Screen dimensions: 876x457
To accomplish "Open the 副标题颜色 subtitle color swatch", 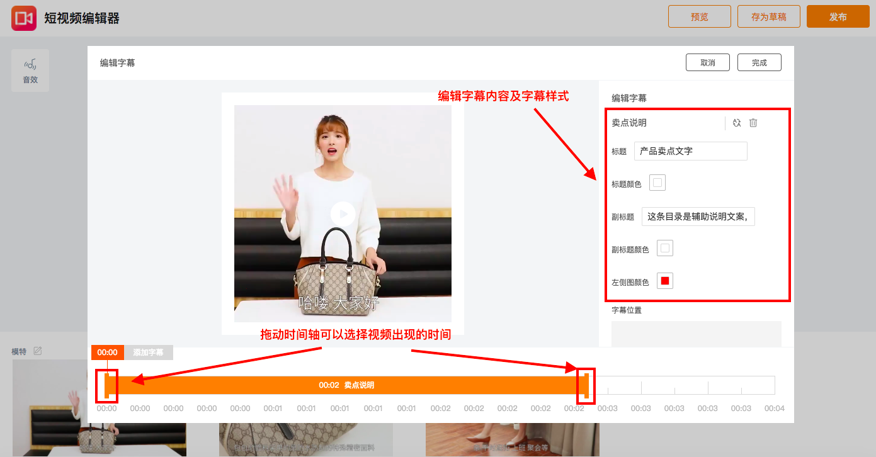I will coord(665,249).
